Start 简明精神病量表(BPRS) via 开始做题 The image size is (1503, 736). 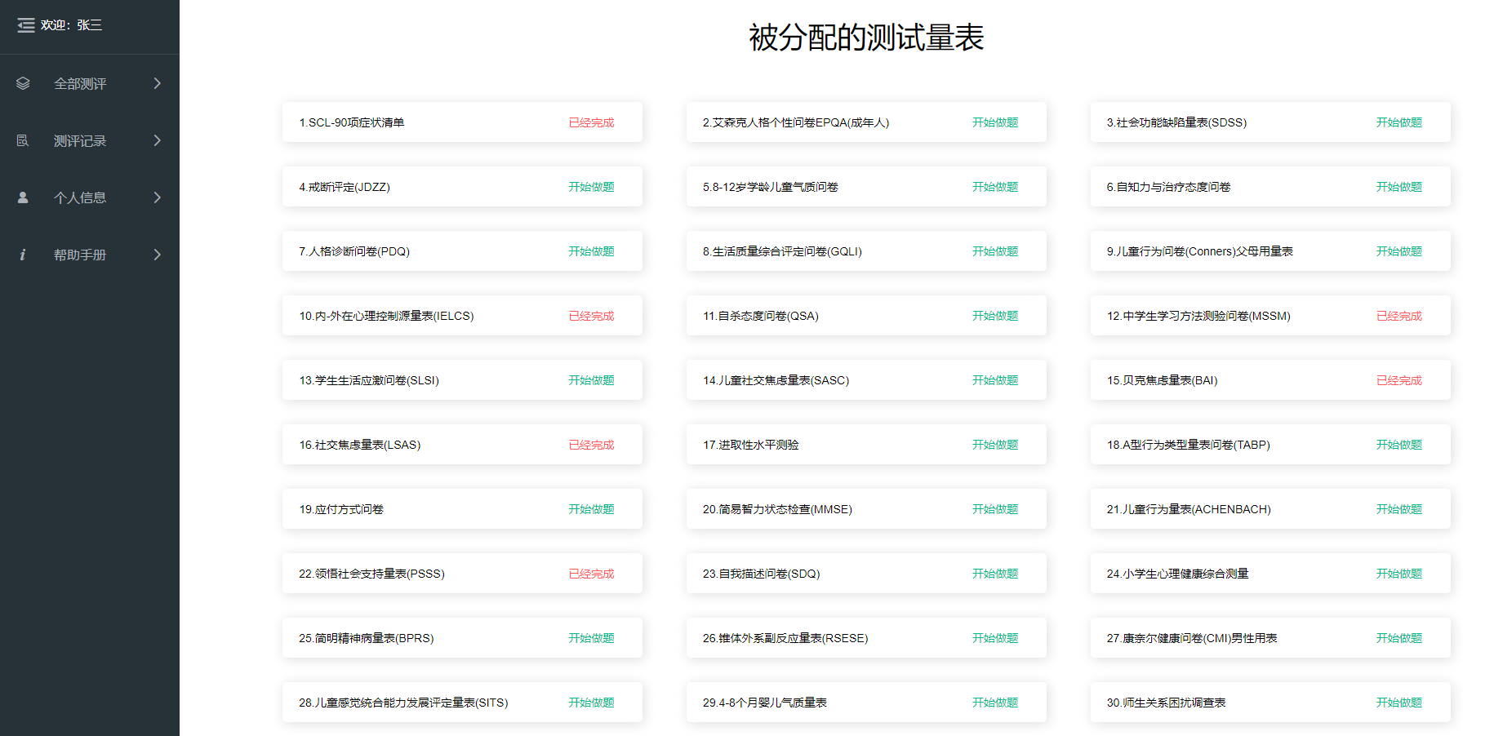pyautogui.click(x=591, y=638)
